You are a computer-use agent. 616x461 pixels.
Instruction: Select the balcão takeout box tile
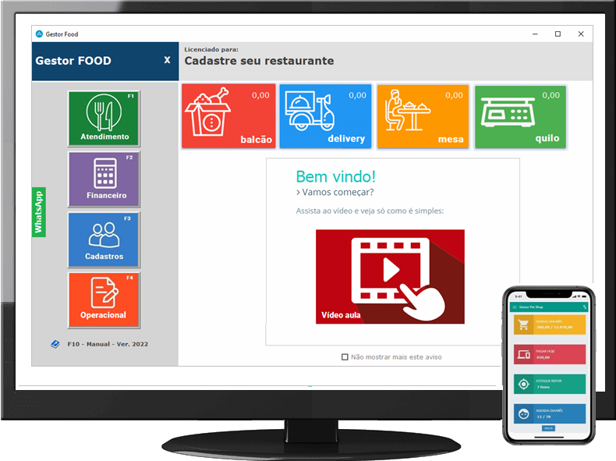coord(228,116)
